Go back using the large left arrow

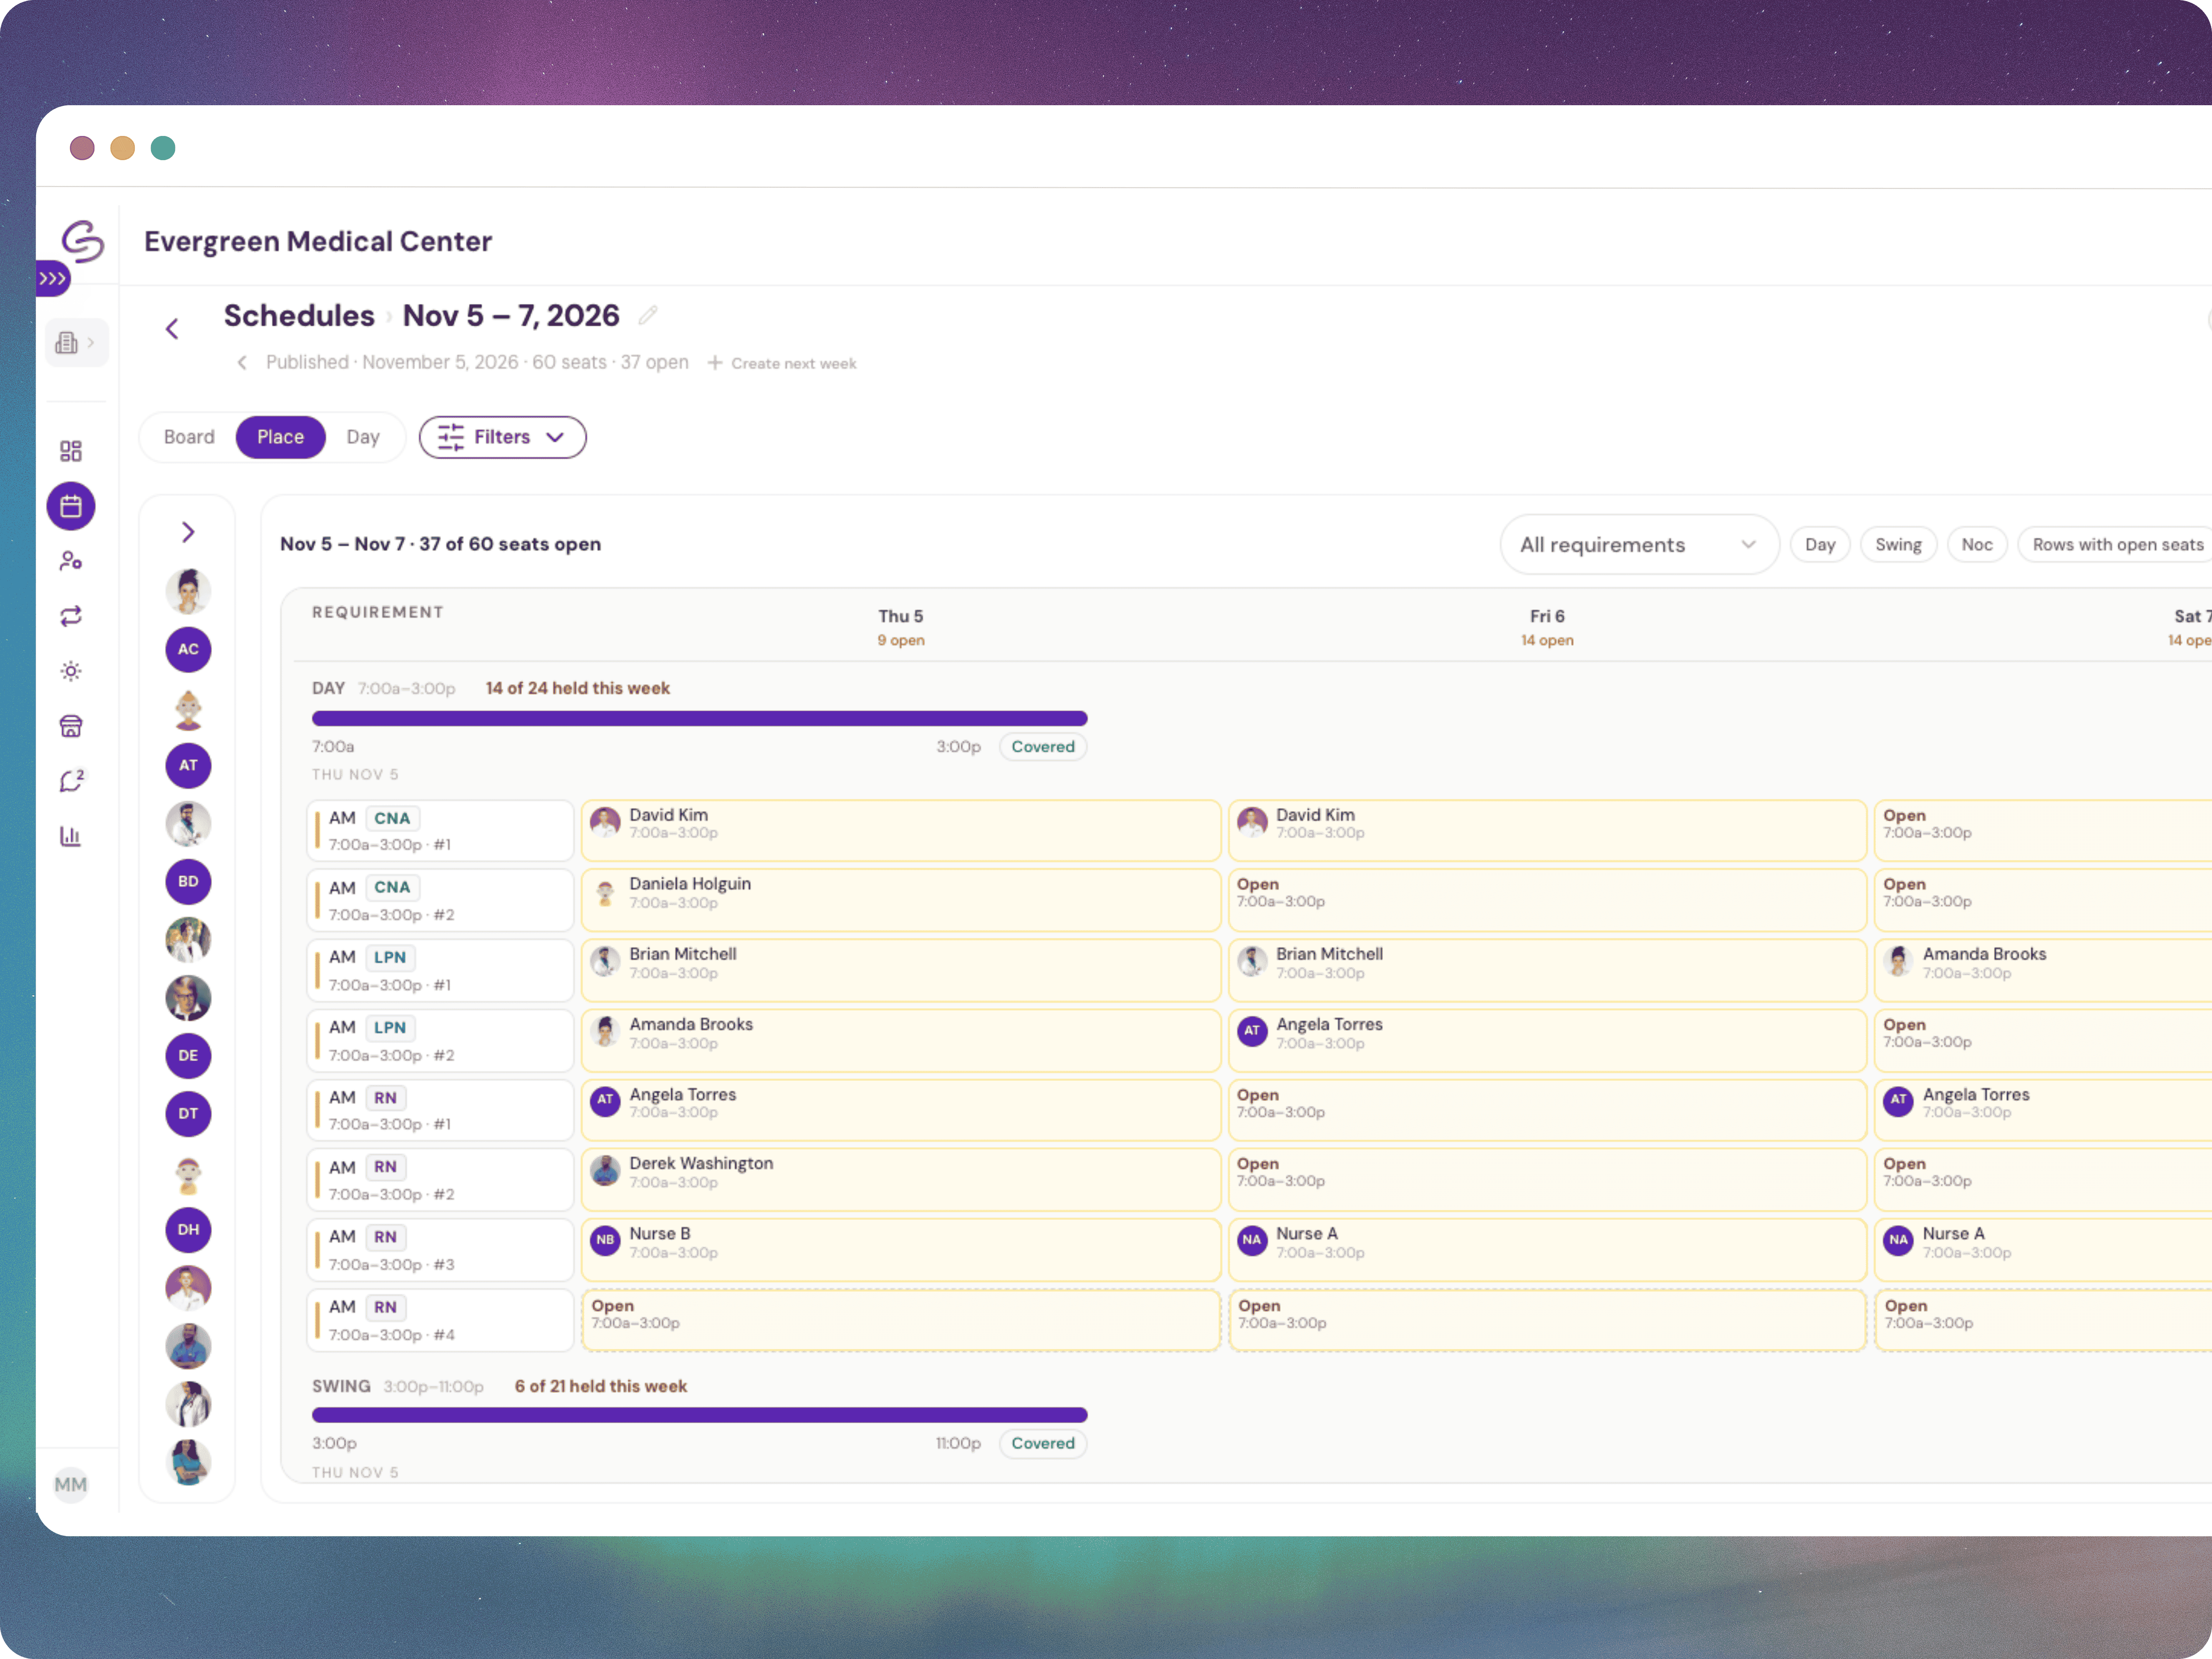(172, 329)
